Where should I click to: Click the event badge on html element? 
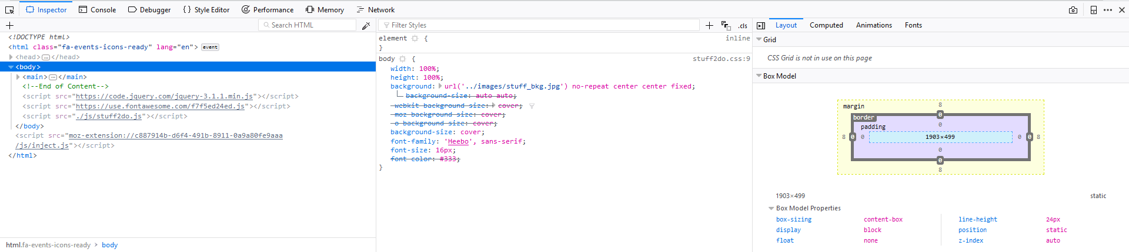pyautogui.click(x=210, y=47)
